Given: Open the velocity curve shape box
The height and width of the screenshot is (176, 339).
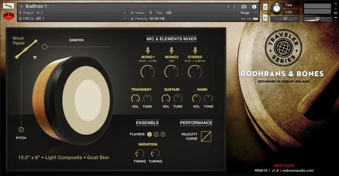Looking at the screenshot, I should click(206, 136).
